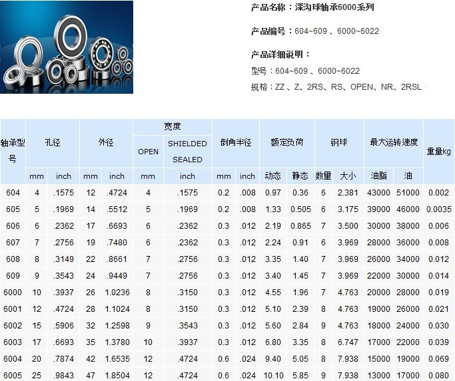Click the 动态 sub-header cell

click(272, 176)
